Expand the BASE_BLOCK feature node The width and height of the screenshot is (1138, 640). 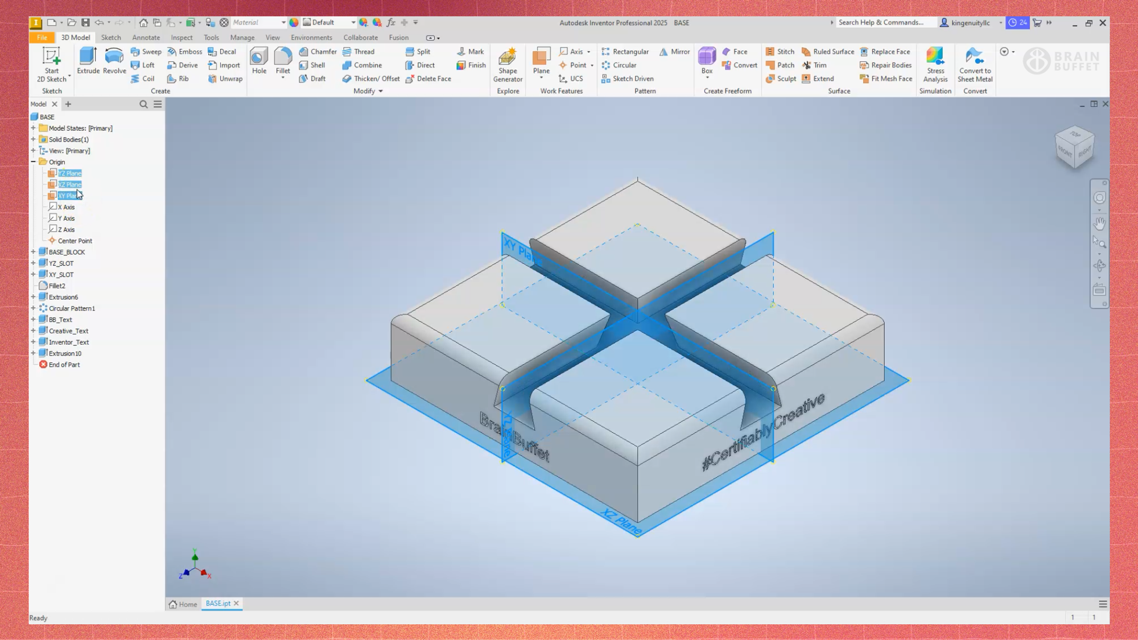click(34, 252)
